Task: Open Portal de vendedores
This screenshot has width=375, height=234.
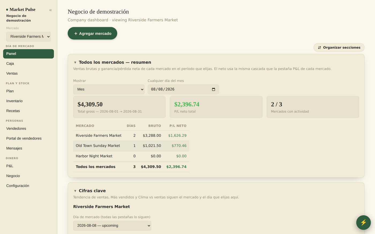Action: [x=28, y=139]
